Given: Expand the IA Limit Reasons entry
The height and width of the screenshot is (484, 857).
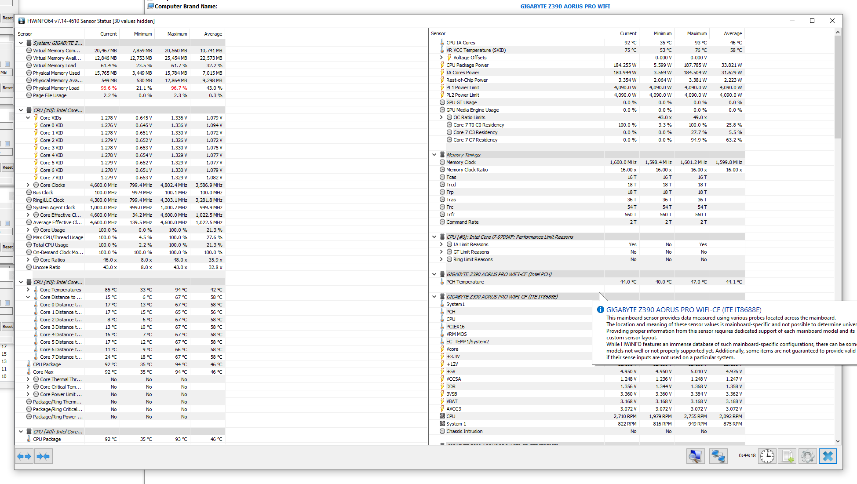Looking at the screenshot, I should (441, 244).
